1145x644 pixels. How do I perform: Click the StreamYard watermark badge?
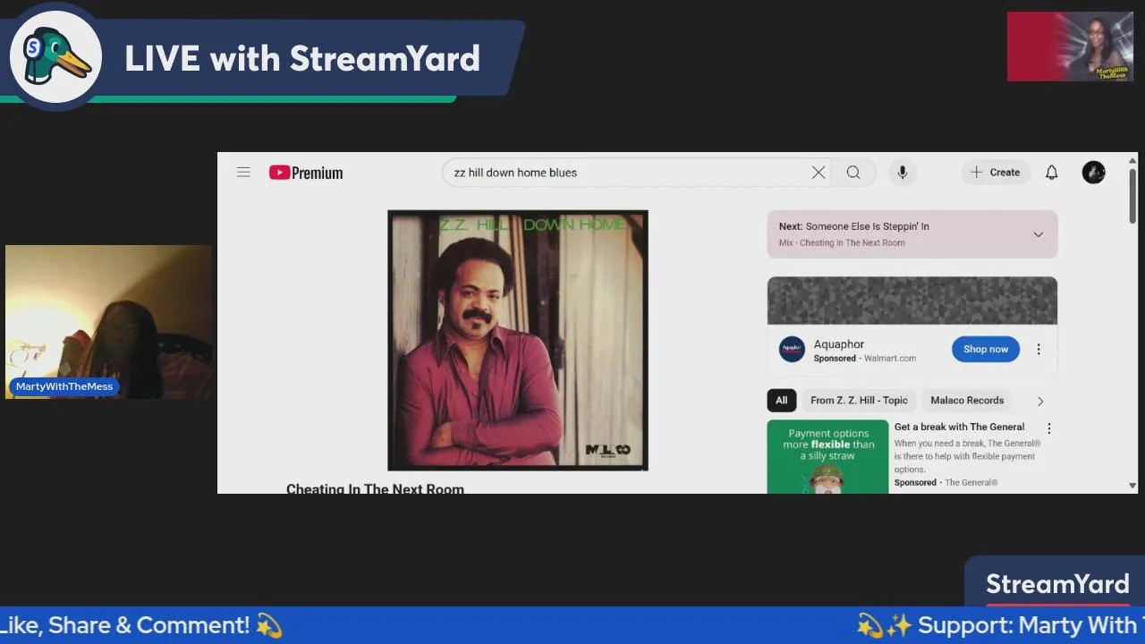1057,583
